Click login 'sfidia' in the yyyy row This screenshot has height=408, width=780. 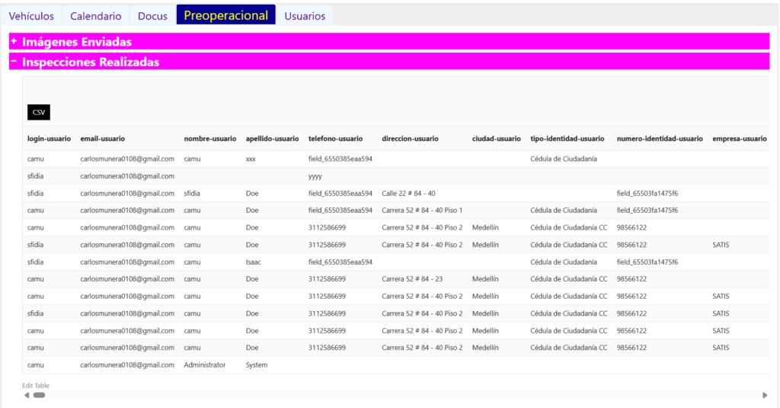(35, 176)
